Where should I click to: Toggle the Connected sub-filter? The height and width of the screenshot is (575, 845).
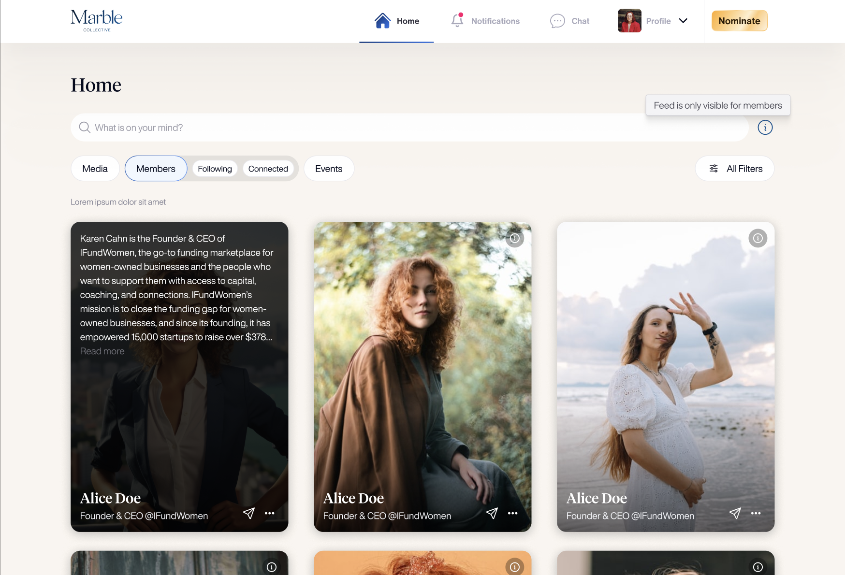268,169
